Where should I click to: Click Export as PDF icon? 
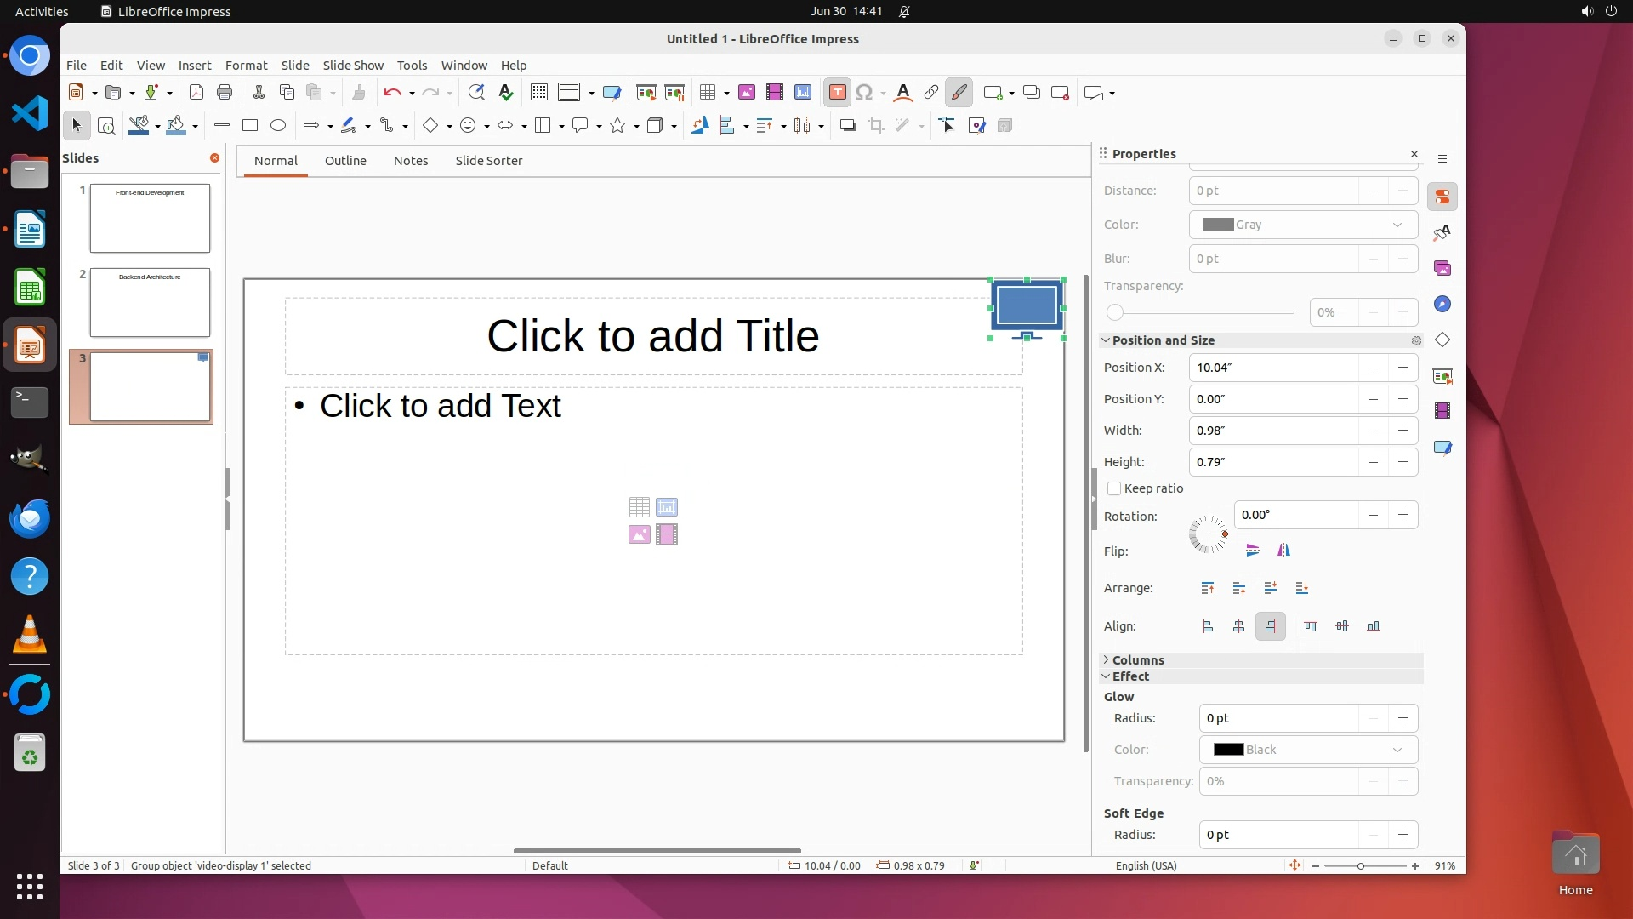[196, 93]
